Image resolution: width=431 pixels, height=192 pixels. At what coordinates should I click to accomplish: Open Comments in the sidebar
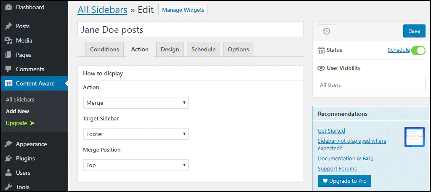pyautogui.click(x=29, y=69)
